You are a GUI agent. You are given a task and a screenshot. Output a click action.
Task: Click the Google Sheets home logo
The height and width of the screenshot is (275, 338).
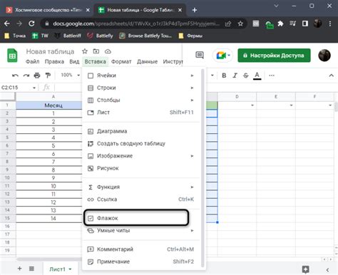[x=12, y=56]
